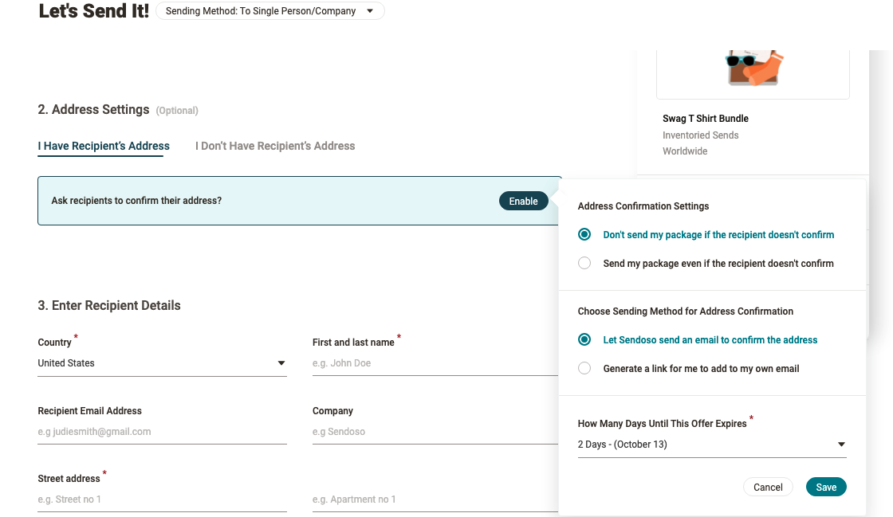Switch to I Don't Have Recipient's Address tab

tap(275, 146)
